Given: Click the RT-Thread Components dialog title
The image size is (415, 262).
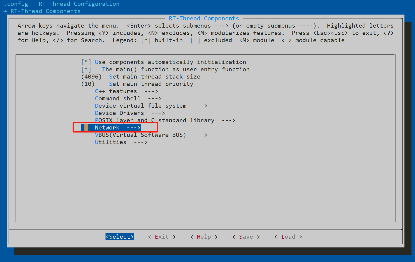Looking at the screenshot, I should [x=204, y=18].
